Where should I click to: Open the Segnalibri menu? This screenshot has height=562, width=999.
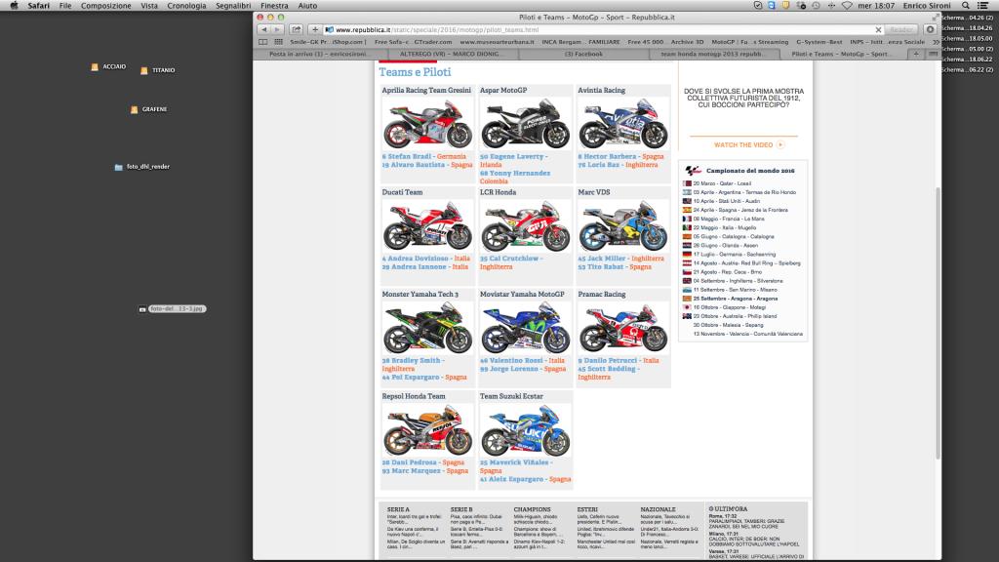click(x=233, y=5)
